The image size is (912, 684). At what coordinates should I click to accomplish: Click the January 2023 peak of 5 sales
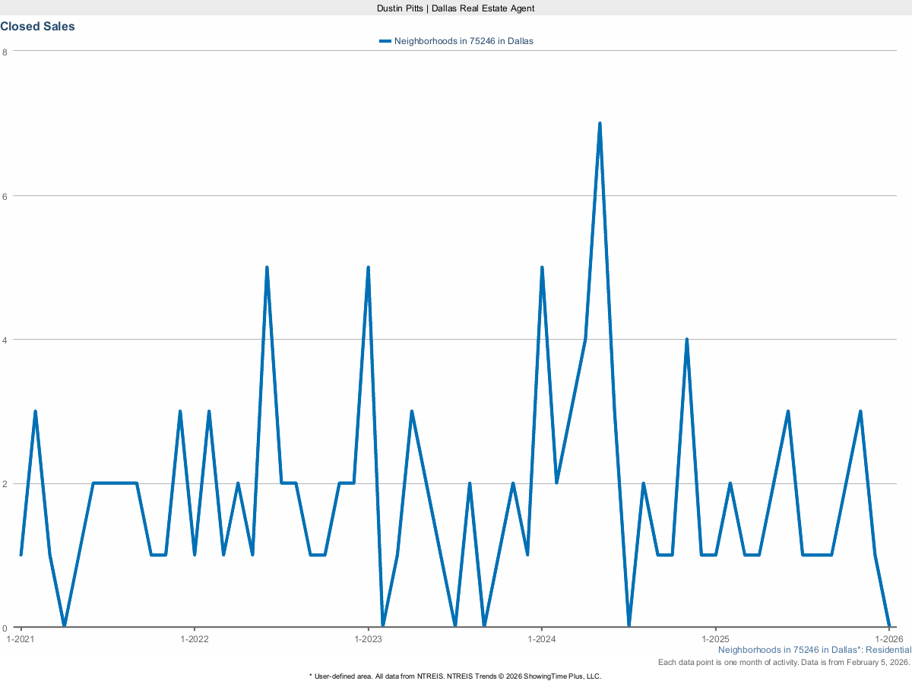click(x=368, y=268)
